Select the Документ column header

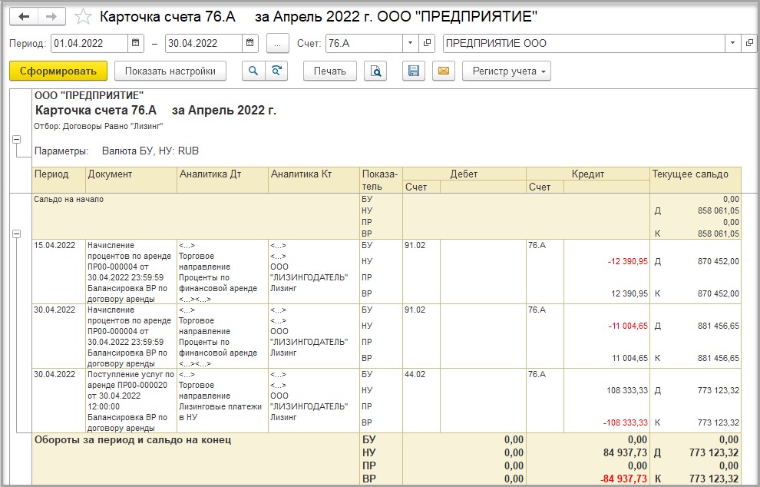pos(131,180)
